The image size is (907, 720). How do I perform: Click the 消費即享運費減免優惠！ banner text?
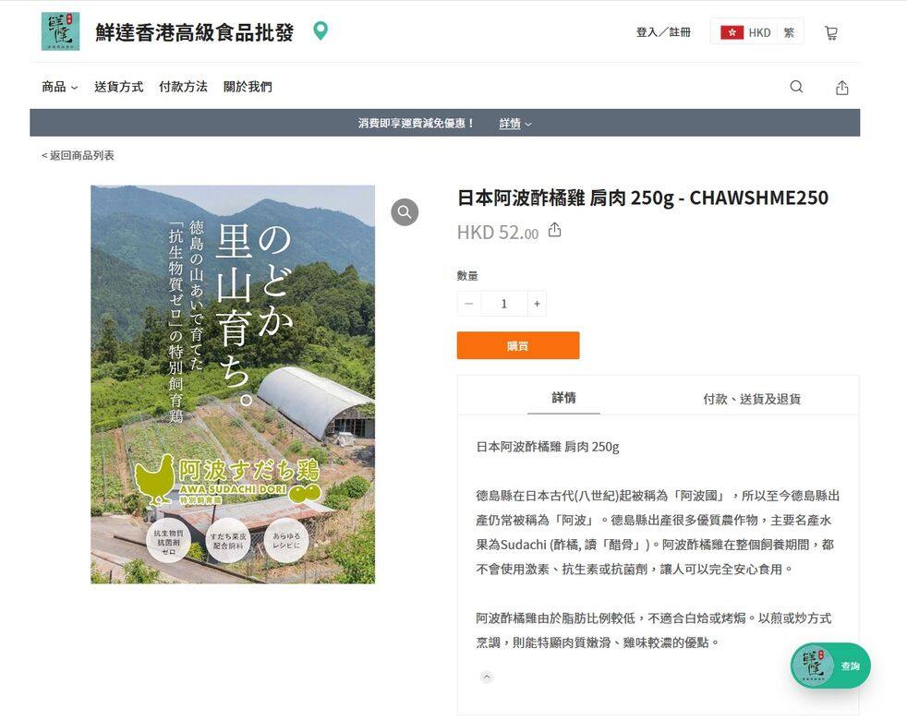point(417,123)
